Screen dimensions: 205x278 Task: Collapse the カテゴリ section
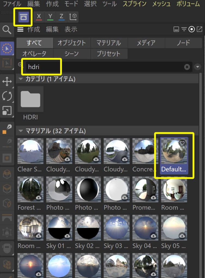pos(21,79)
